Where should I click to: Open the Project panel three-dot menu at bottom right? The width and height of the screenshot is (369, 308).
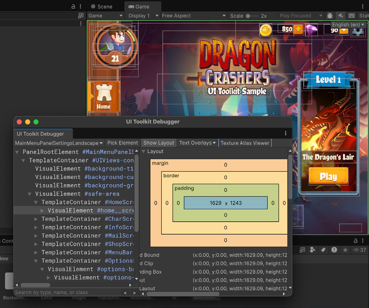[x=363, y=241]
